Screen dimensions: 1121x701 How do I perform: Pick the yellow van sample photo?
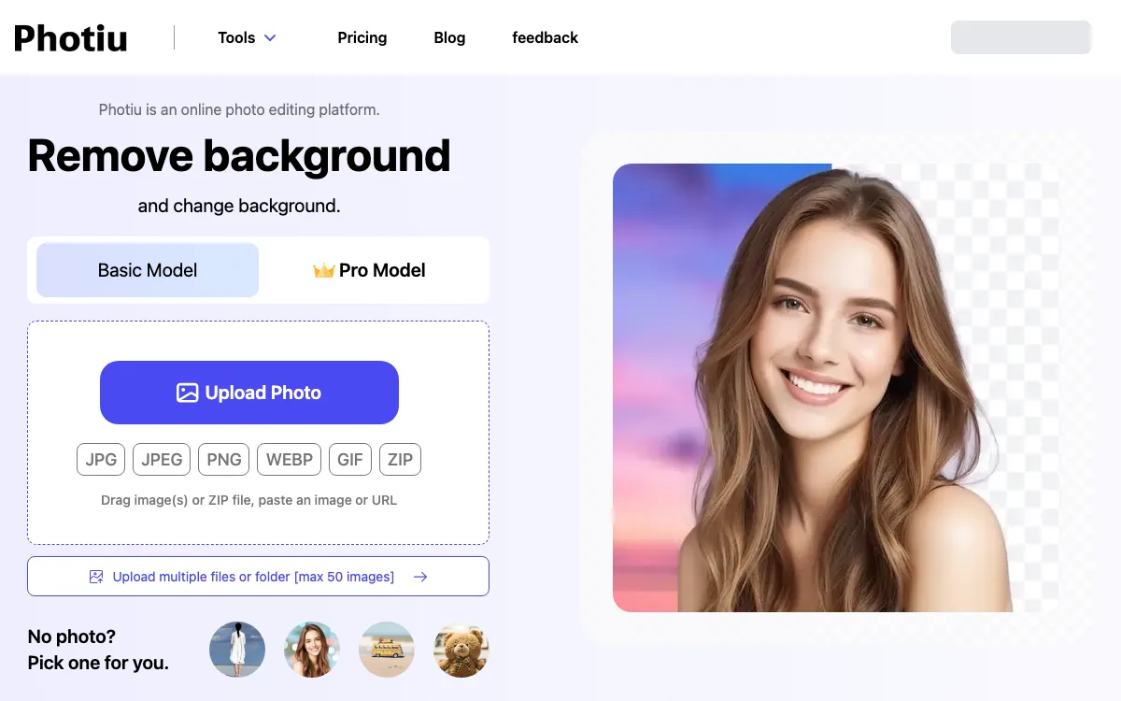(x=387, y=650)
